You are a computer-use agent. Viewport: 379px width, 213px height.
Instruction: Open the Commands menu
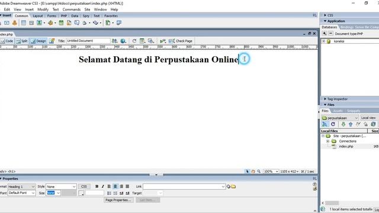click(72, 9)
